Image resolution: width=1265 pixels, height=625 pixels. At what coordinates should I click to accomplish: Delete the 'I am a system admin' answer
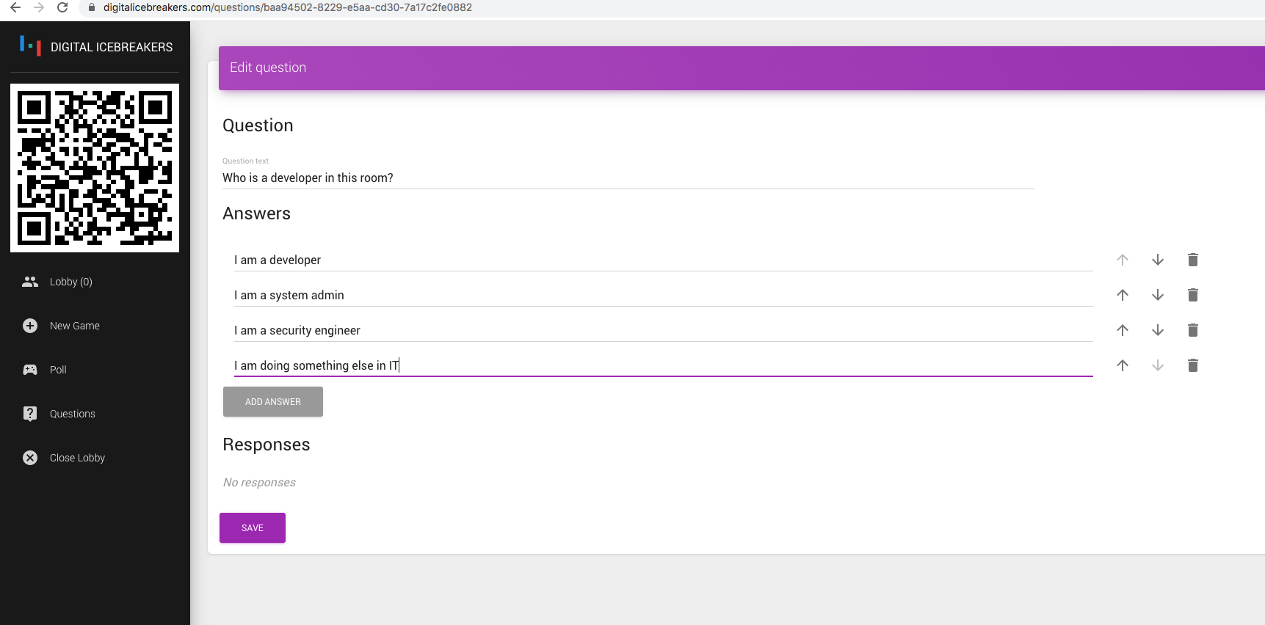click(1193, 295)
